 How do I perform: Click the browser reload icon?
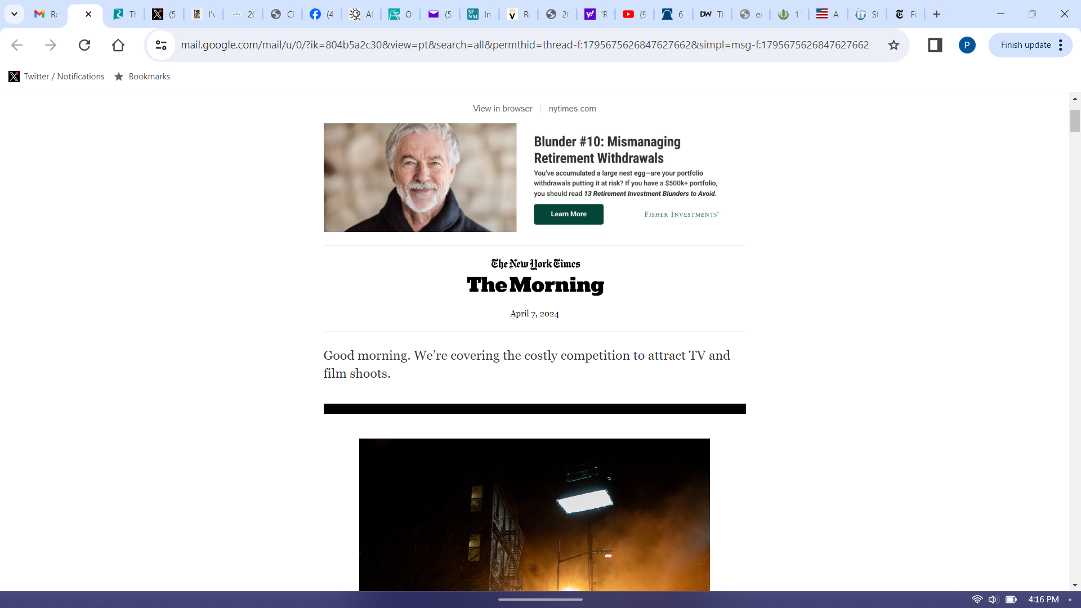click(x=84, y=45)
